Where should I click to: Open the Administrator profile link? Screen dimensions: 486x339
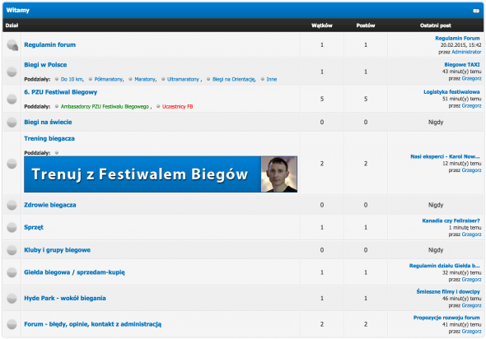click(x=466, y=52)
